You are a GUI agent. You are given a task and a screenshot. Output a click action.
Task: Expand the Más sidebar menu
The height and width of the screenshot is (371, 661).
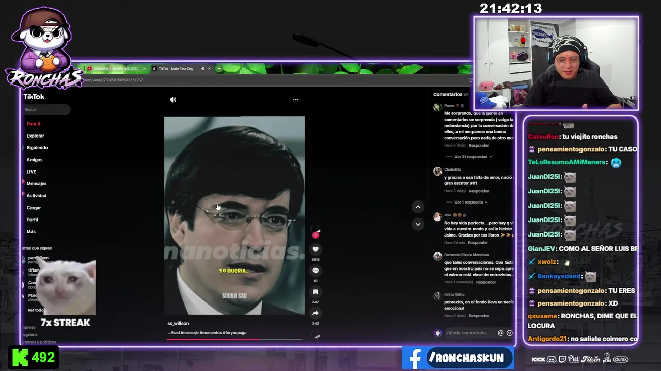pos(31,232)
